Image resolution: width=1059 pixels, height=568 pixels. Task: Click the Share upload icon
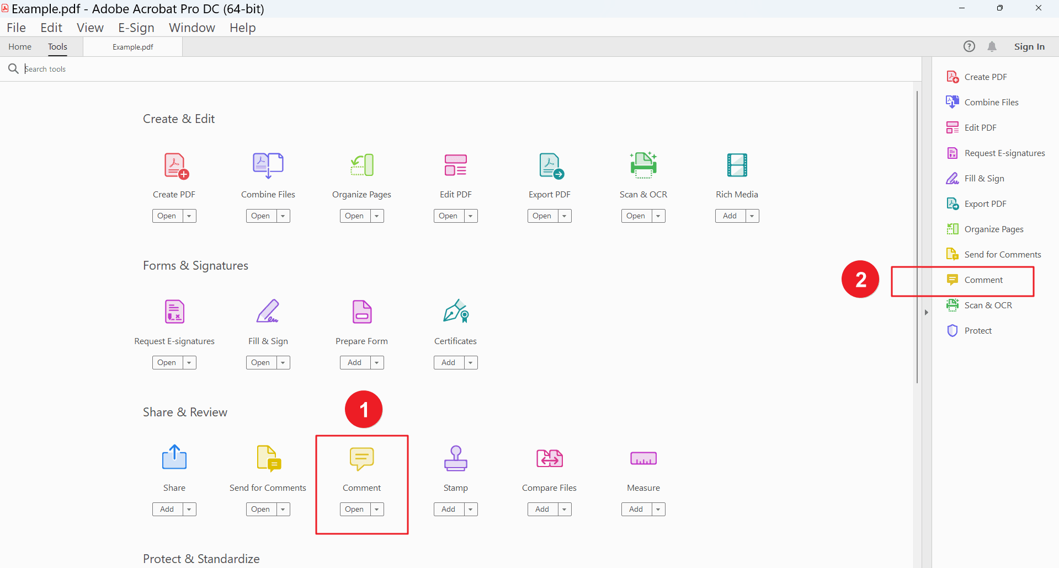[174, 457]
